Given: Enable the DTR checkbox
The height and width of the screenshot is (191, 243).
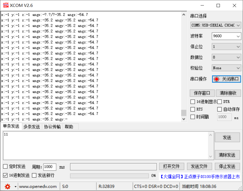Looking at the screenshot, I should pos(219,102).
